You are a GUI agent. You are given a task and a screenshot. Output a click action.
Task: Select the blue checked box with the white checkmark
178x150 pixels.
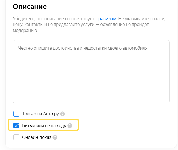[16, 126]
